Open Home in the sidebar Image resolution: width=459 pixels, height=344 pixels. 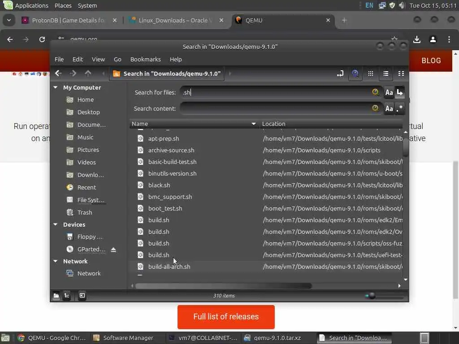point(86,100)
